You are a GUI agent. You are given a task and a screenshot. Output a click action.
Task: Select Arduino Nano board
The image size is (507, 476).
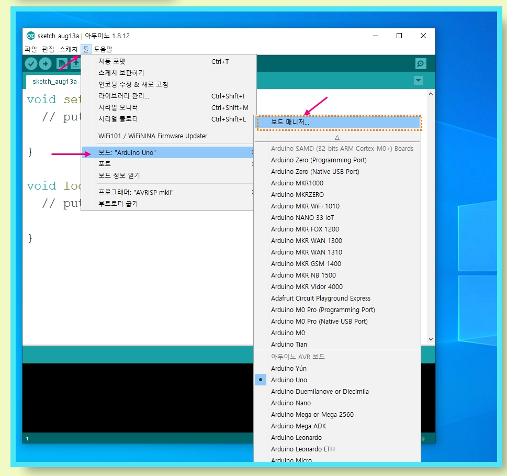point(337,403)
